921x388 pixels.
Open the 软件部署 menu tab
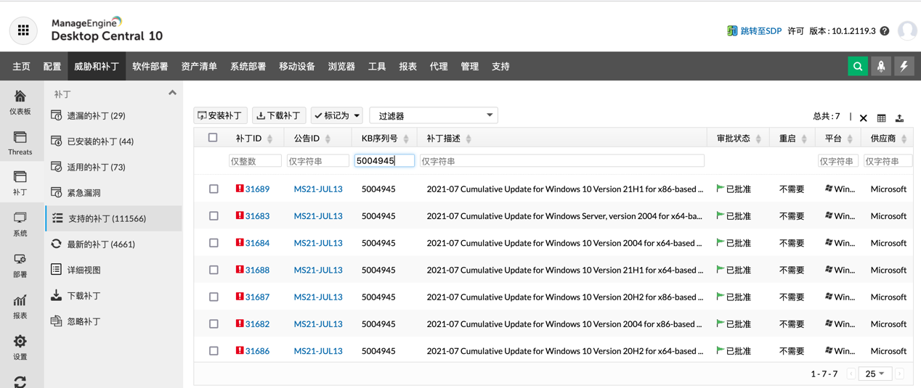coord(150,67)
